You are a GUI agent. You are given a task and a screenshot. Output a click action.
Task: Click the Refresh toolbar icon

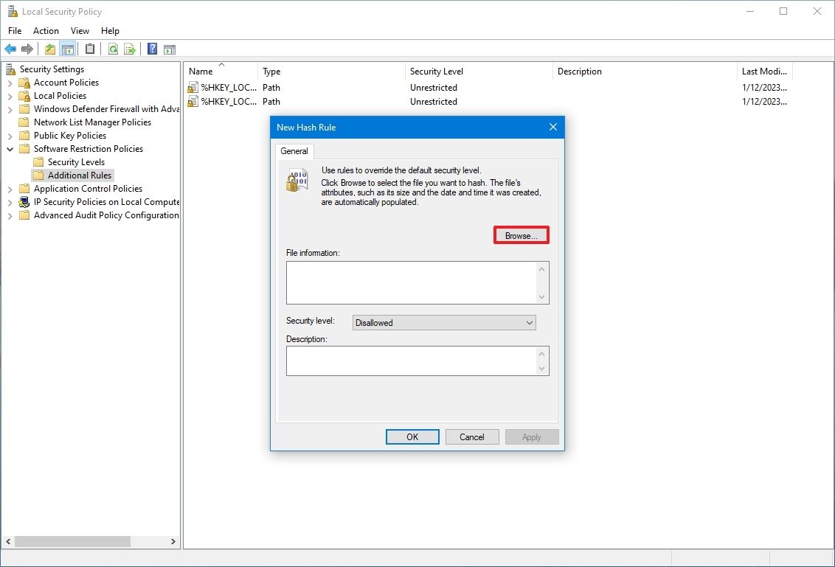tap(113, 49)
